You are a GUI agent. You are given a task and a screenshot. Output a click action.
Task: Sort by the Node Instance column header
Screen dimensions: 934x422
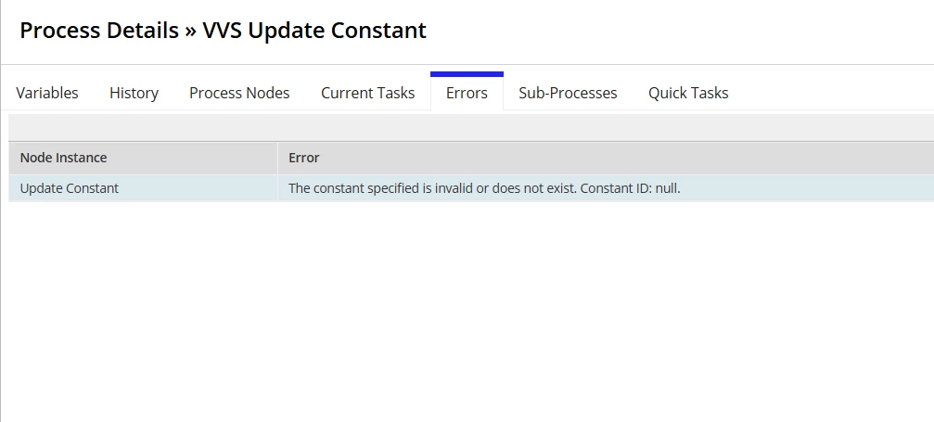[64, 158]
